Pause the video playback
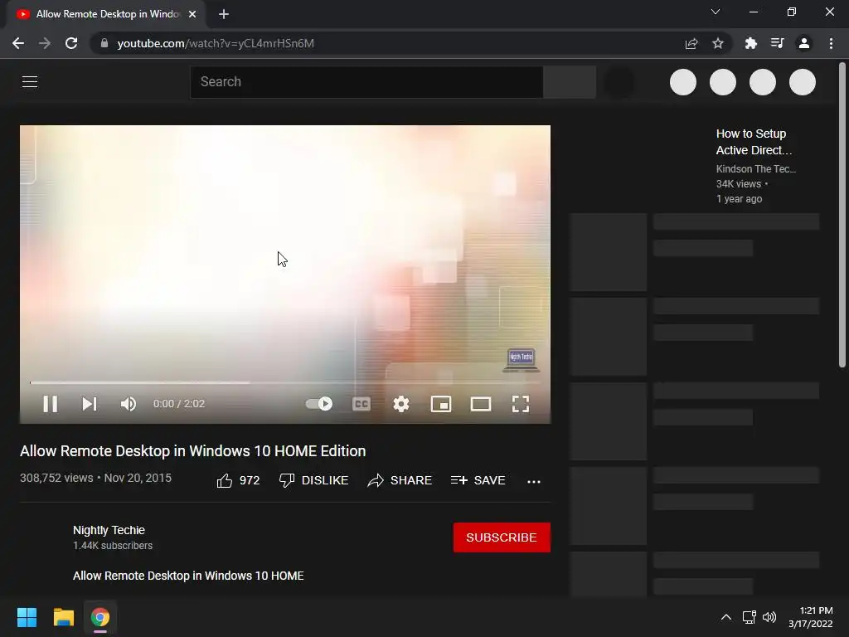Screen dimensions: 849x637 click(51, 404)
